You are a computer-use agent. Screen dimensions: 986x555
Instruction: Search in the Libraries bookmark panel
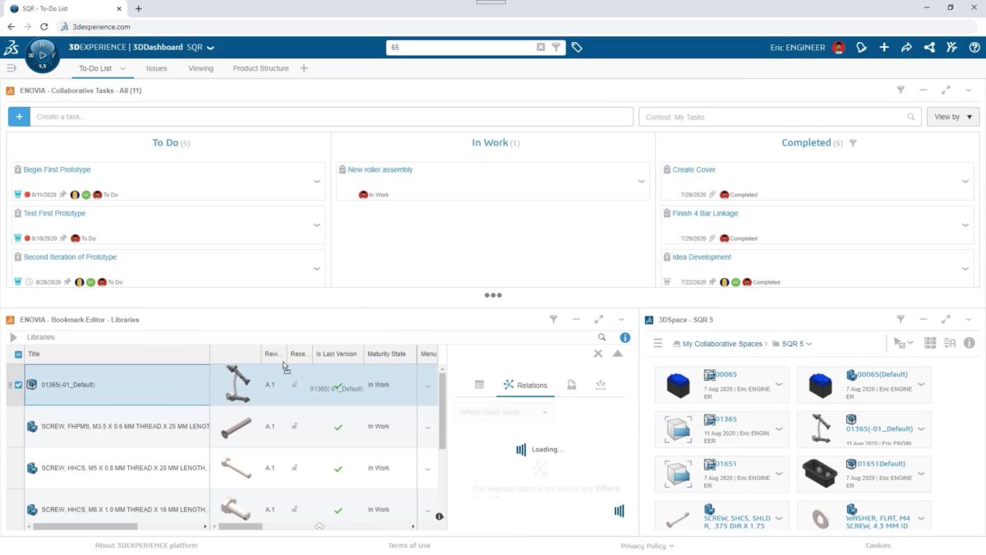point(602,337)
